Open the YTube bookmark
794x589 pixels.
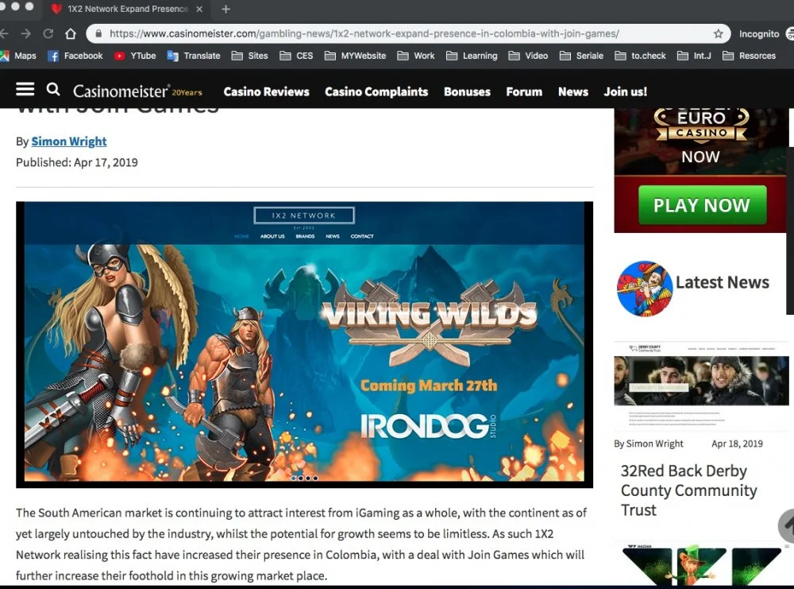click(135, 56)
